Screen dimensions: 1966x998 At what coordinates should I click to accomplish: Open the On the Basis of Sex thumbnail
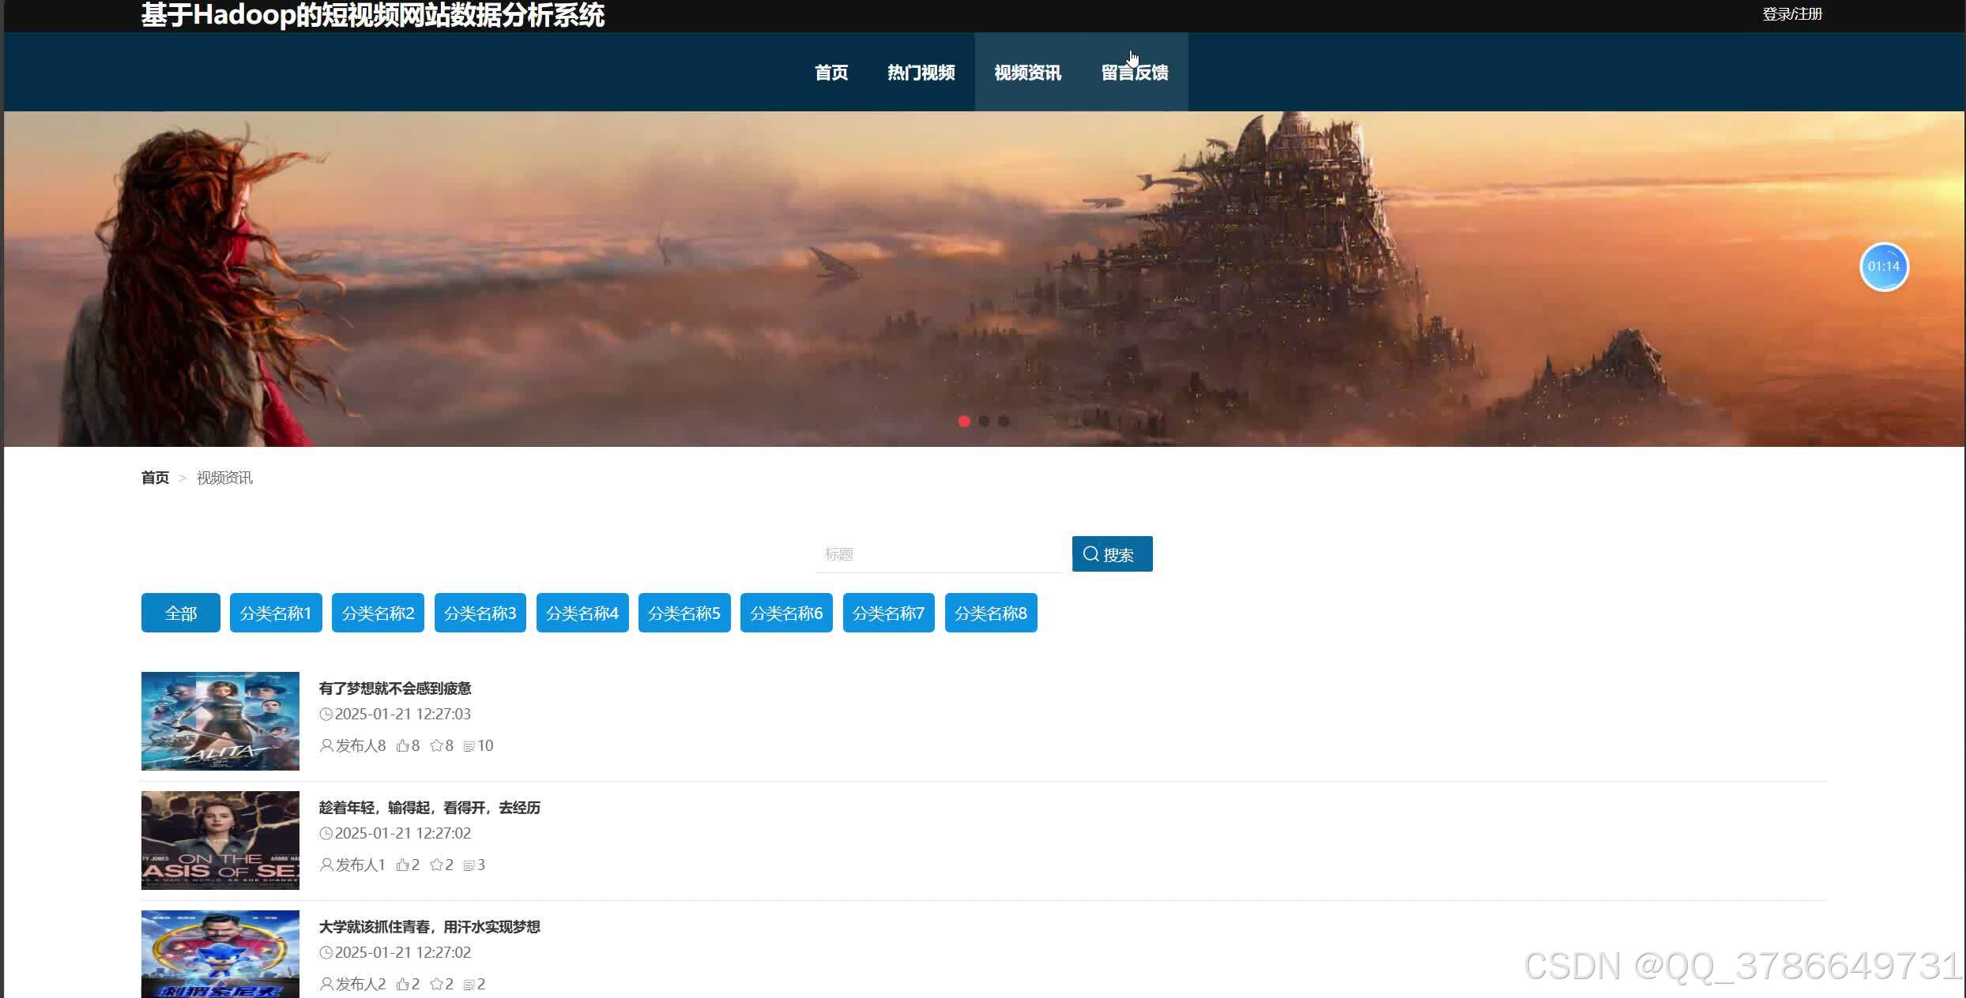pos(220,840)
